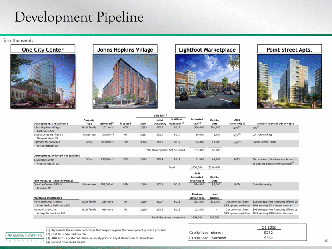
Task: Click the '$92,000' purchase option price
Action: pos(199,201)
